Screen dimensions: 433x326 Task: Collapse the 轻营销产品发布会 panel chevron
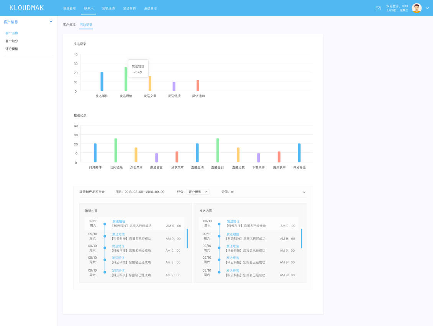[x=304, y=192]
